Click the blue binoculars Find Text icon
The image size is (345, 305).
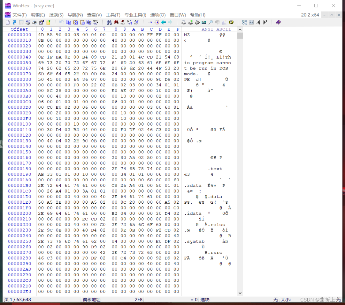point(109,22)
